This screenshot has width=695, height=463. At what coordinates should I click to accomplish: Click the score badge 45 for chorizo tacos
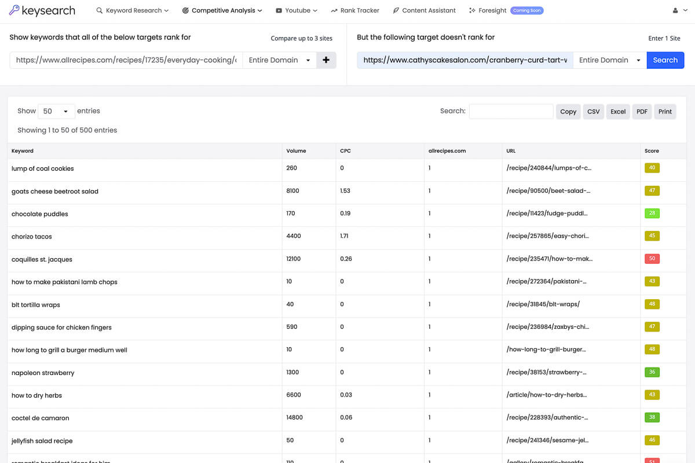pos(652,236)
